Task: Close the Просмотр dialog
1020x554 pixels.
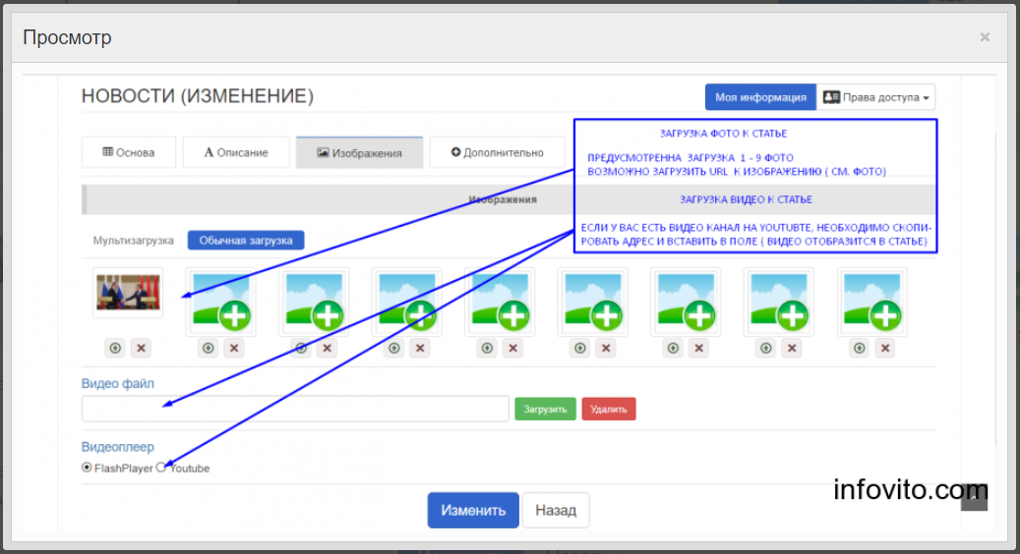Action: click(x=985, y=37)
